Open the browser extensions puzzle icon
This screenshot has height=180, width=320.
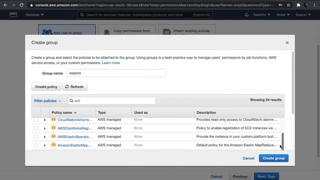pos(298,5)
